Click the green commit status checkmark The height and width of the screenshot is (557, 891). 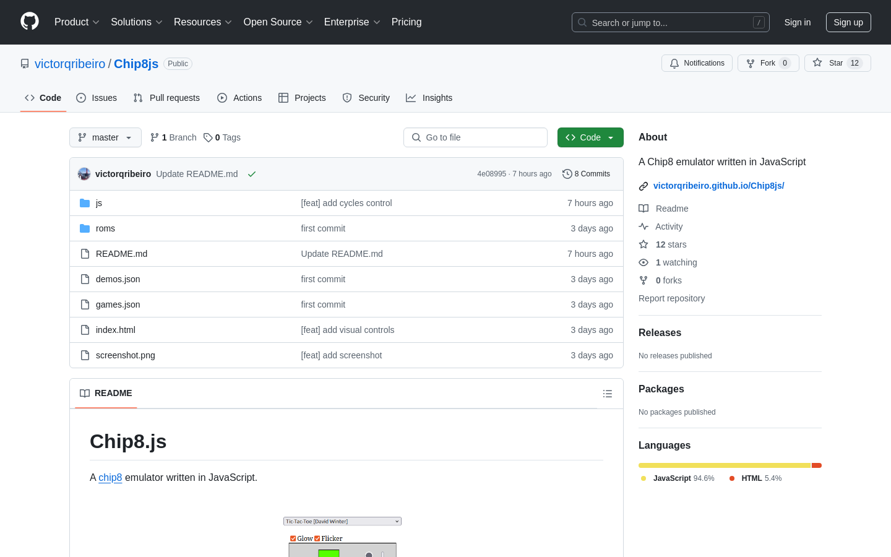pos(252,174)
